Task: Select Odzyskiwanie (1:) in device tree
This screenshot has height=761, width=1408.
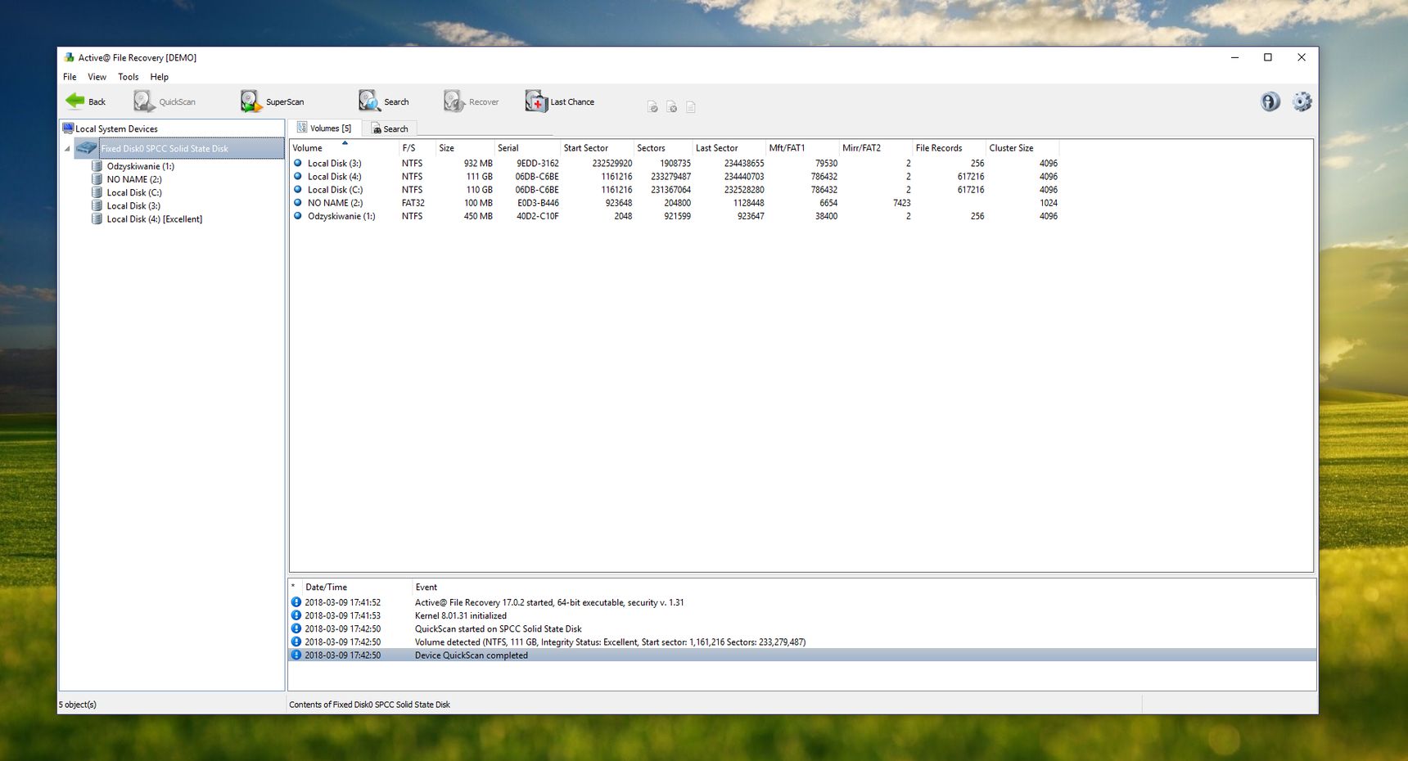Action: 140,166
